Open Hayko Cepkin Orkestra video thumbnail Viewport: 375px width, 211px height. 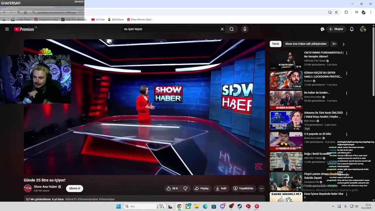[286, 120]
